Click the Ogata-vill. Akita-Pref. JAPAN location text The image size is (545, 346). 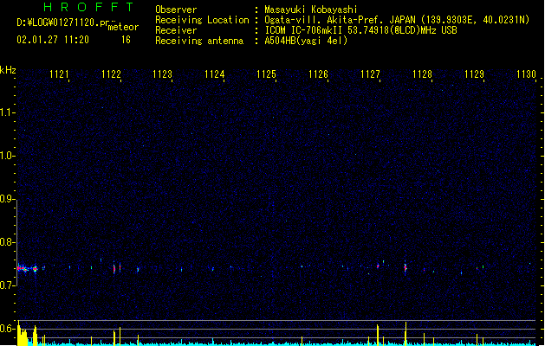pyautogui.click(x=340, y=20)
